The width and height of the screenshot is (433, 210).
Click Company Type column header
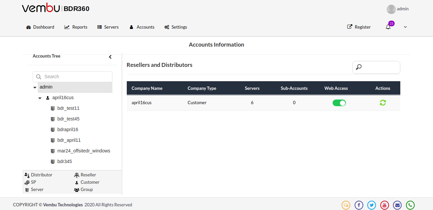202,88
